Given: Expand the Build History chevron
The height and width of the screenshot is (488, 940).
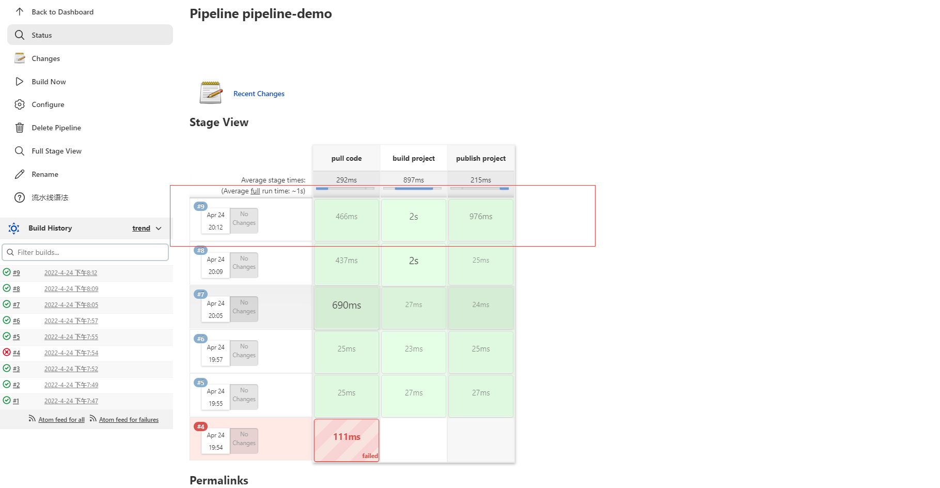Looking at the screenshot, I should [x=159, y=228].
